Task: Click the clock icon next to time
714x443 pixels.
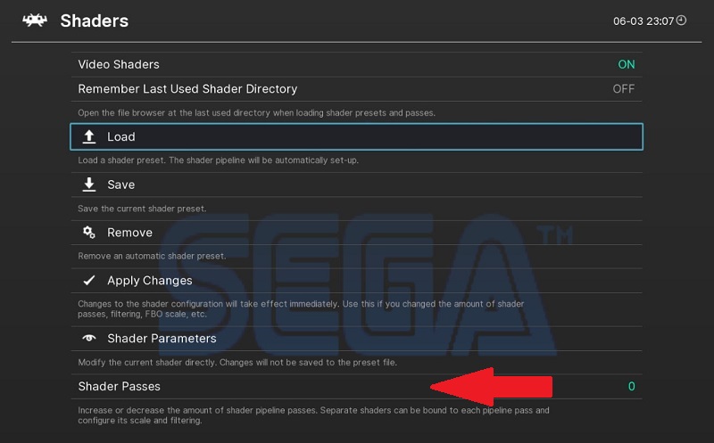Action: [681, 21]
